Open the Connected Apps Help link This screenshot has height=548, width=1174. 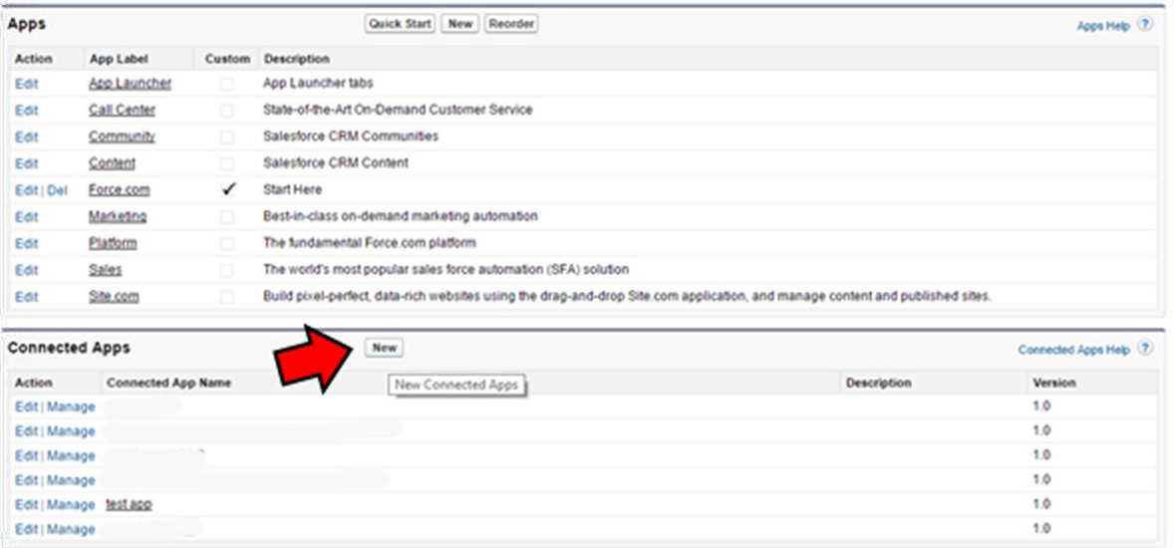click(1073, 350)
